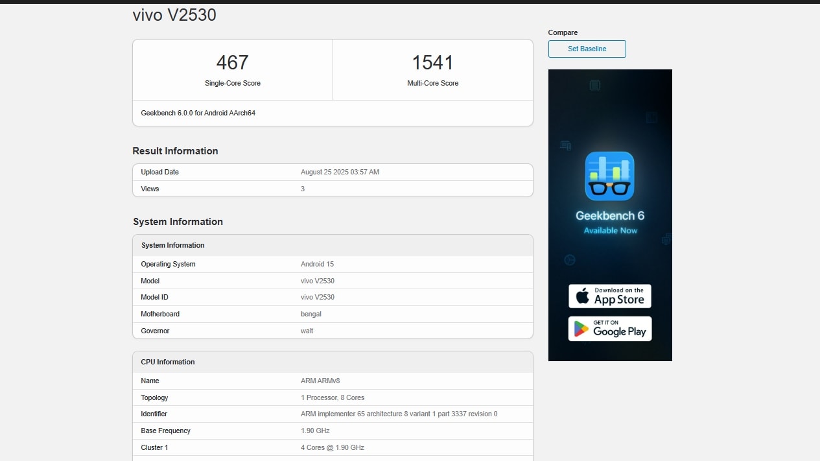Click the Geekbench 6.0.0 for Android AArch64 text
Image resolution: width=820 pixels, height=461 pixels.
[198, 113]
